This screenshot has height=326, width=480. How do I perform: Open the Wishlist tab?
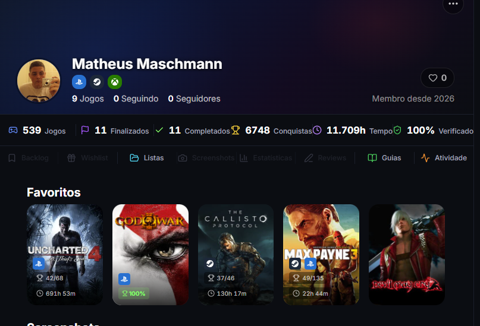87,158
